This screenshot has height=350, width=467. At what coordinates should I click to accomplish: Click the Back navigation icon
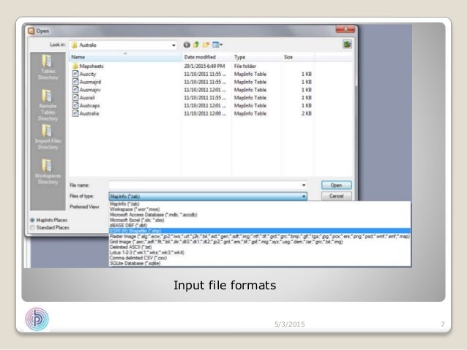point(187,45)
